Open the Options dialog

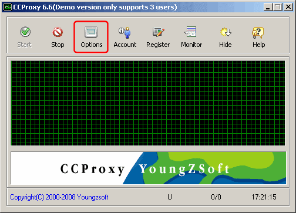[x=91, y=37]
